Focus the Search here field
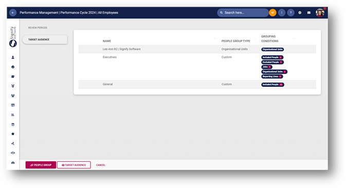 pos(243,12)
